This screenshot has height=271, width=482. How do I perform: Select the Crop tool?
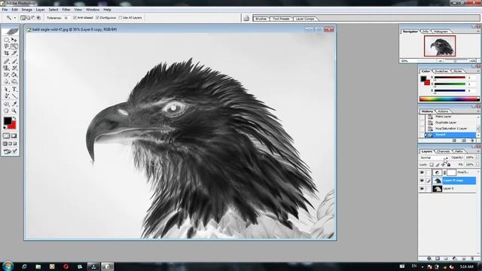coord(6,53)
